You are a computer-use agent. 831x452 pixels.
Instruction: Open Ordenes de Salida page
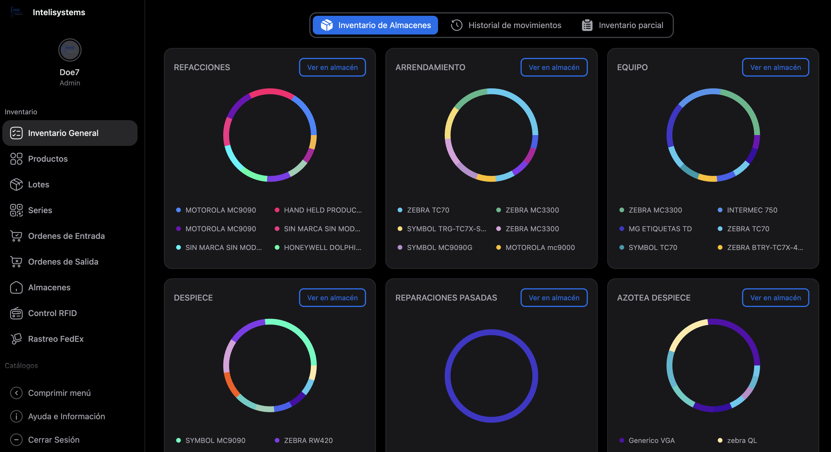[70, 262]
